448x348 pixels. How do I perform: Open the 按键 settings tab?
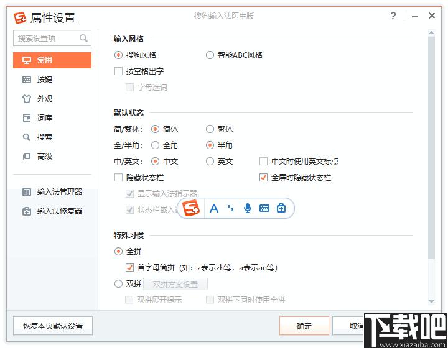(52, 80)
